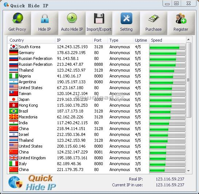Click the Hide IP padlock icon
Image resolution: width=199 pixels, height=194 pixels.
pyautogui.click(x=45, y=19)
